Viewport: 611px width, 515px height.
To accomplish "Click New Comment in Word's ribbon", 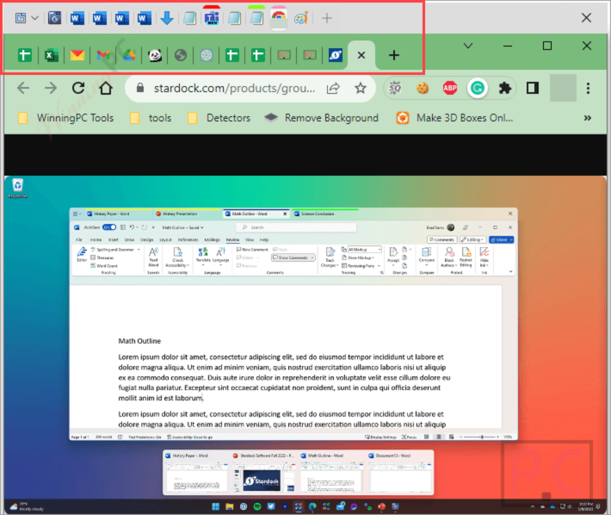I will pyautogui.click(x=252, y=250).
